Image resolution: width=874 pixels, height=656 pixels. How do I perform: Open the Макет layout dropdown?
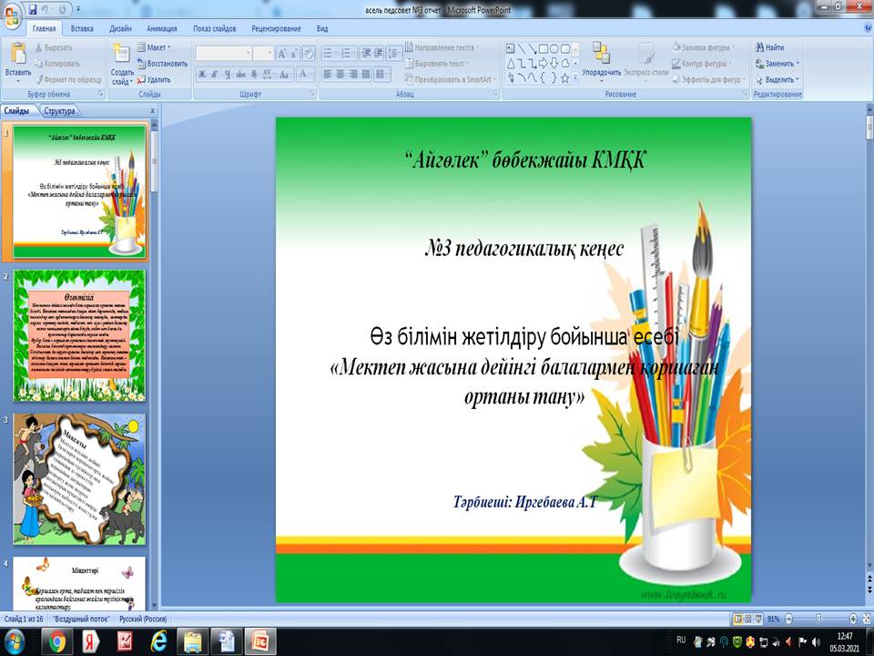click(156, 47)
